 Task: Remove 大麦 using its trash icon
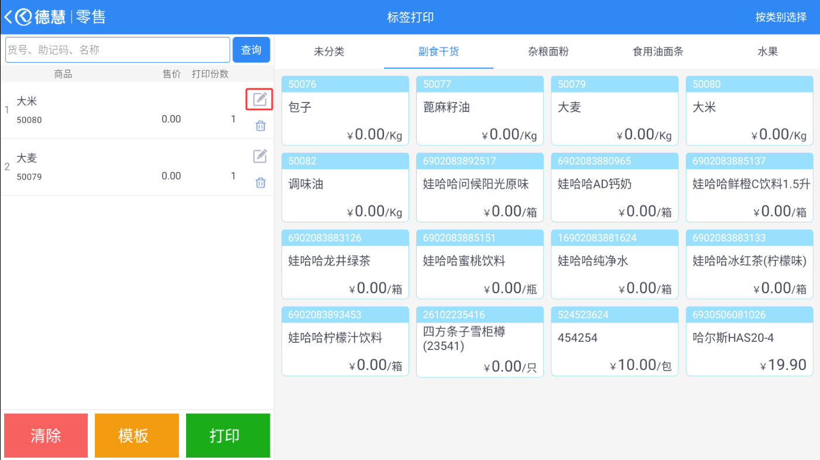(x=260, y=183)
